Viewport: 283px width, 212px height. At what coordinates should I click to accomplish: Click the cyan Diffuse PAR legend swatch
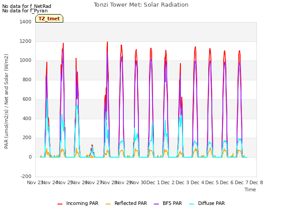[191, 204]
